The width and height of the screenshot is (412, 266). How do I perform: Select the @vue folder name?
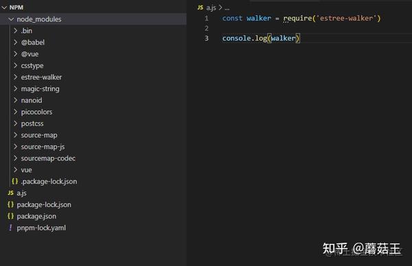coord(30,54)
